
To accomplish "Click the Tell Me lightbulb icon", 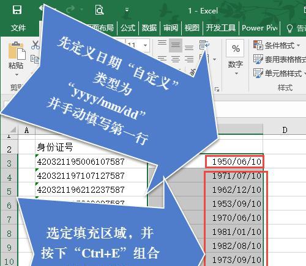I will coord(289,28).
